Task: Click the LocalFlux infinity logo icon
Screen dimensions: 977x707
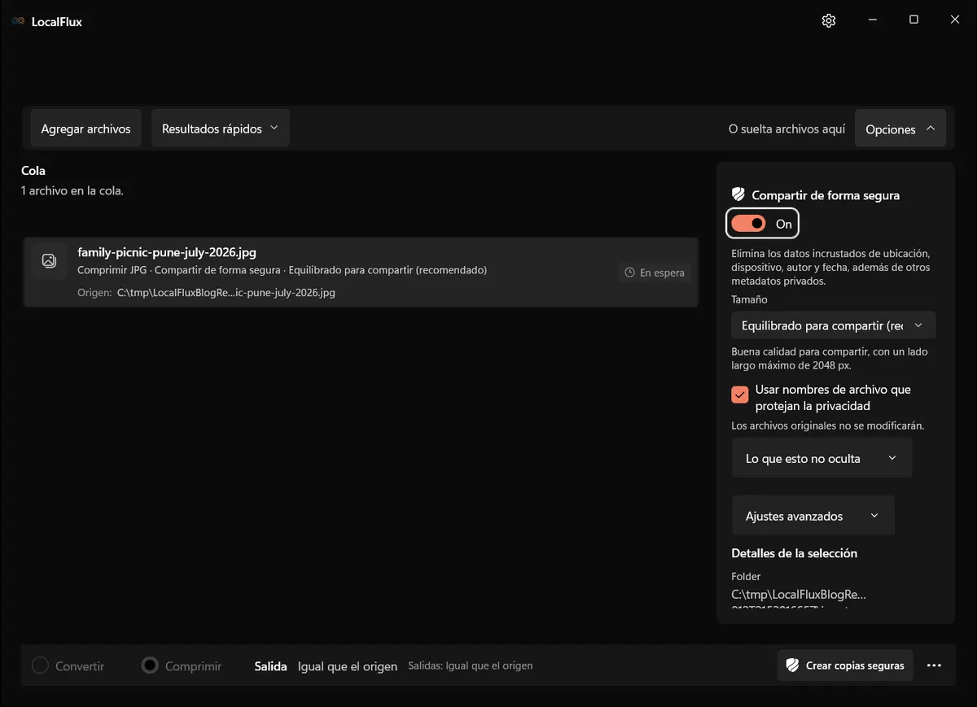Action: (x=18, y=21)
